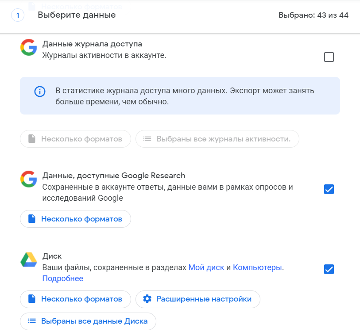Screen dimensions: 360x336
Task: Click the Google logo beside Google Research data
Action: tap(28, 179)
